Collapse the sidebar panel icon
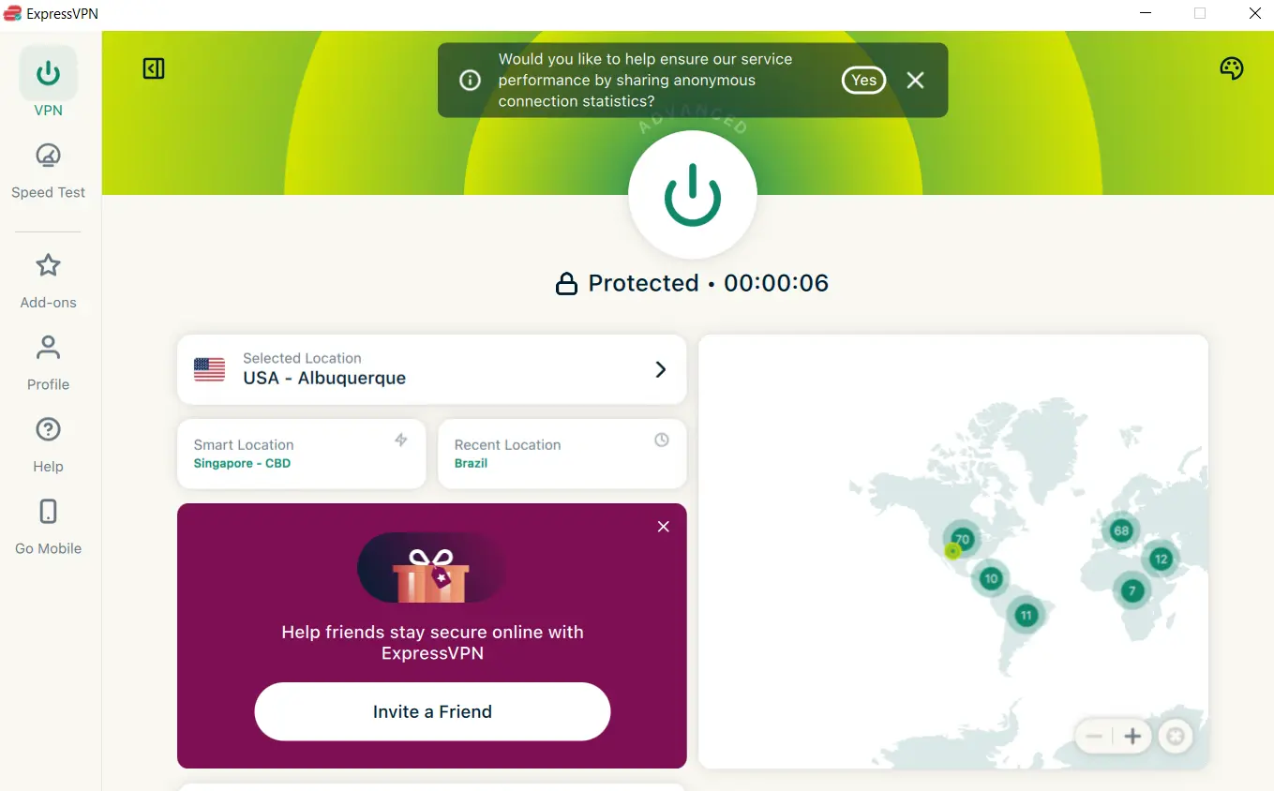Image resolution: width=1274 pixels, height=791 pixels. [x=154, y=68]
